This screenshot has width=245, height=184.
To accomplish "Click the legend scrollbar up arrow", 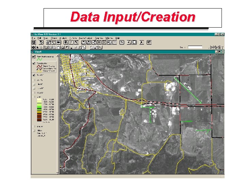I will tap(58, 56).
